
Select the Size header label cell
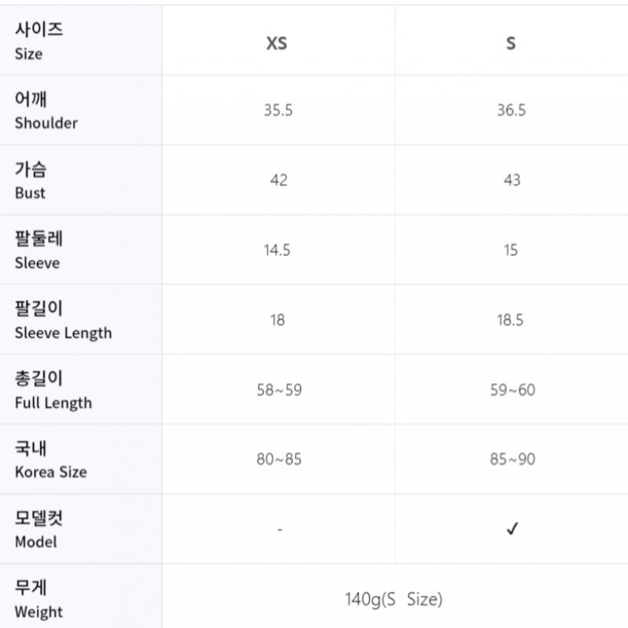click(x=39, y=42)
